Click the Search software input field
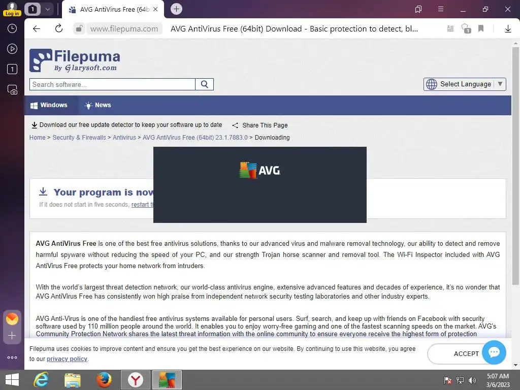 [112, 84]
